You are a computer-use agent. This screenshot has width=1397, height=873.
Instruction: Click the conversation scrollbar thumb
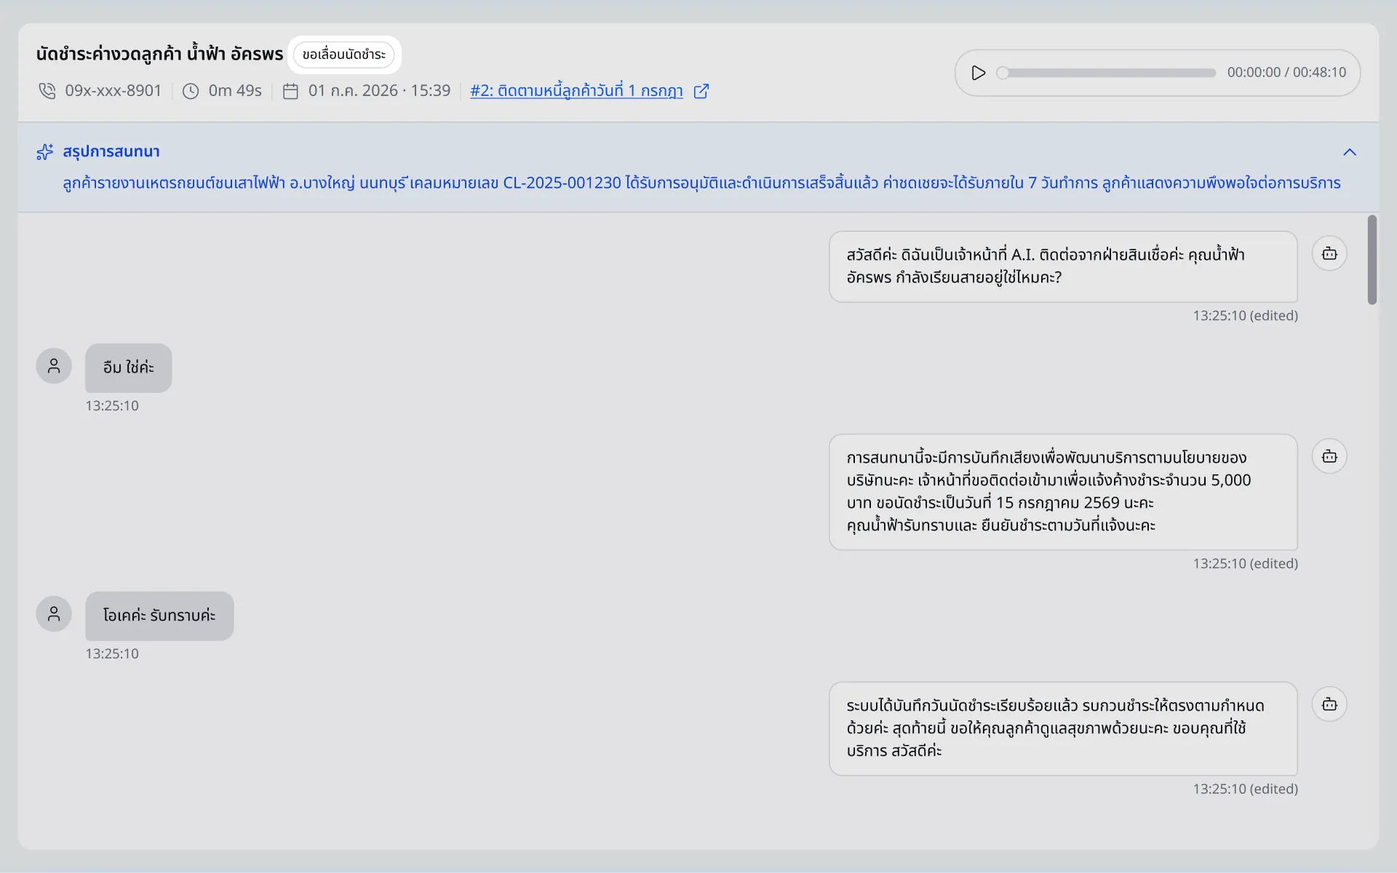coord(1372,260)
